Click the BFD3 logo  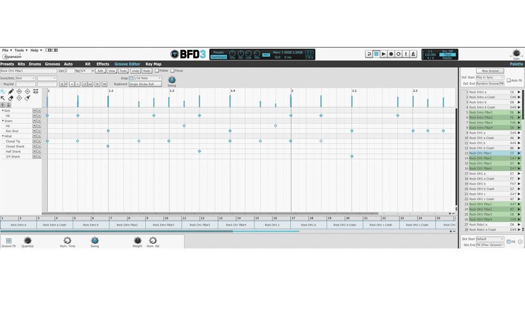point(188,54)
